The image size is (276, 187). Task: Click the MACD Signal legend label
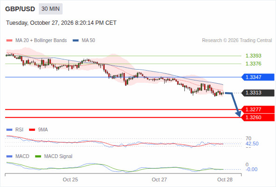point(58,157)
